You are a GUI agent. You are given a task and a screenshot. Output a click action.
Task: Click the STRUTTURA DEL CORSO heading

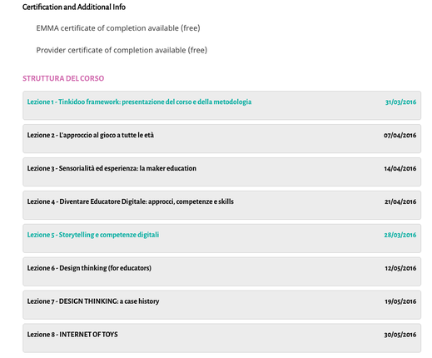(x=63, y=78)
